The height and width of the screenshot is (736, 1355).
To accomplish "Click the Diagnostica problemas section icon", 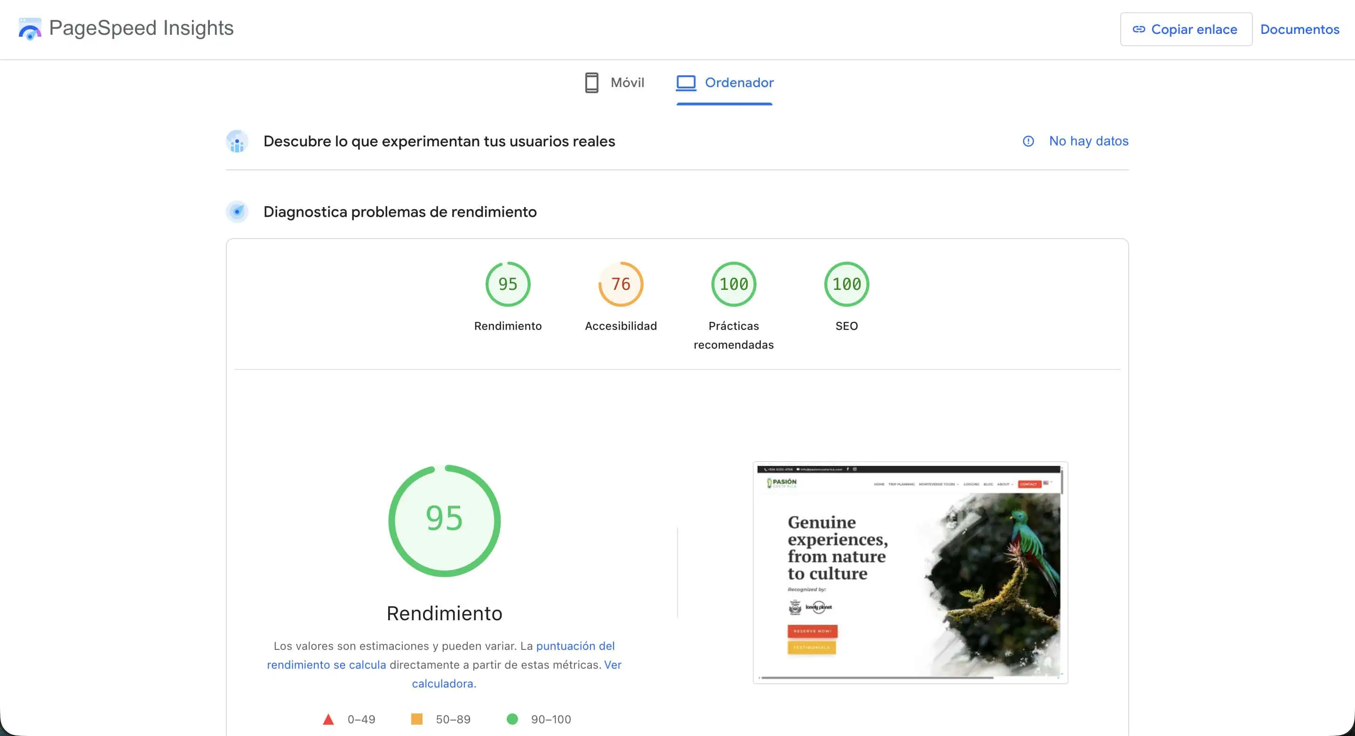I will pos(237,212).
